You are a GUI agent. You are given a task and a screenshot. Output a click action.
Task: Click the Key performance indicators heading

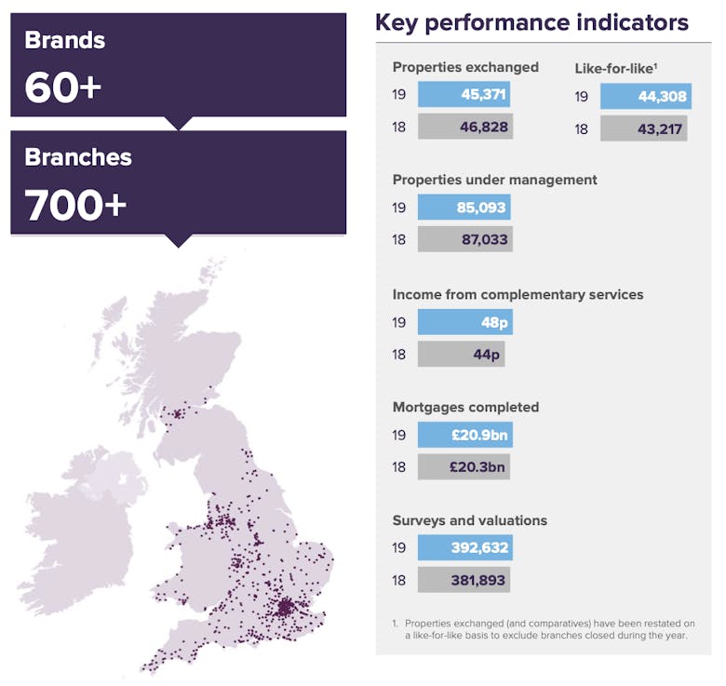(x=531, y=22)
